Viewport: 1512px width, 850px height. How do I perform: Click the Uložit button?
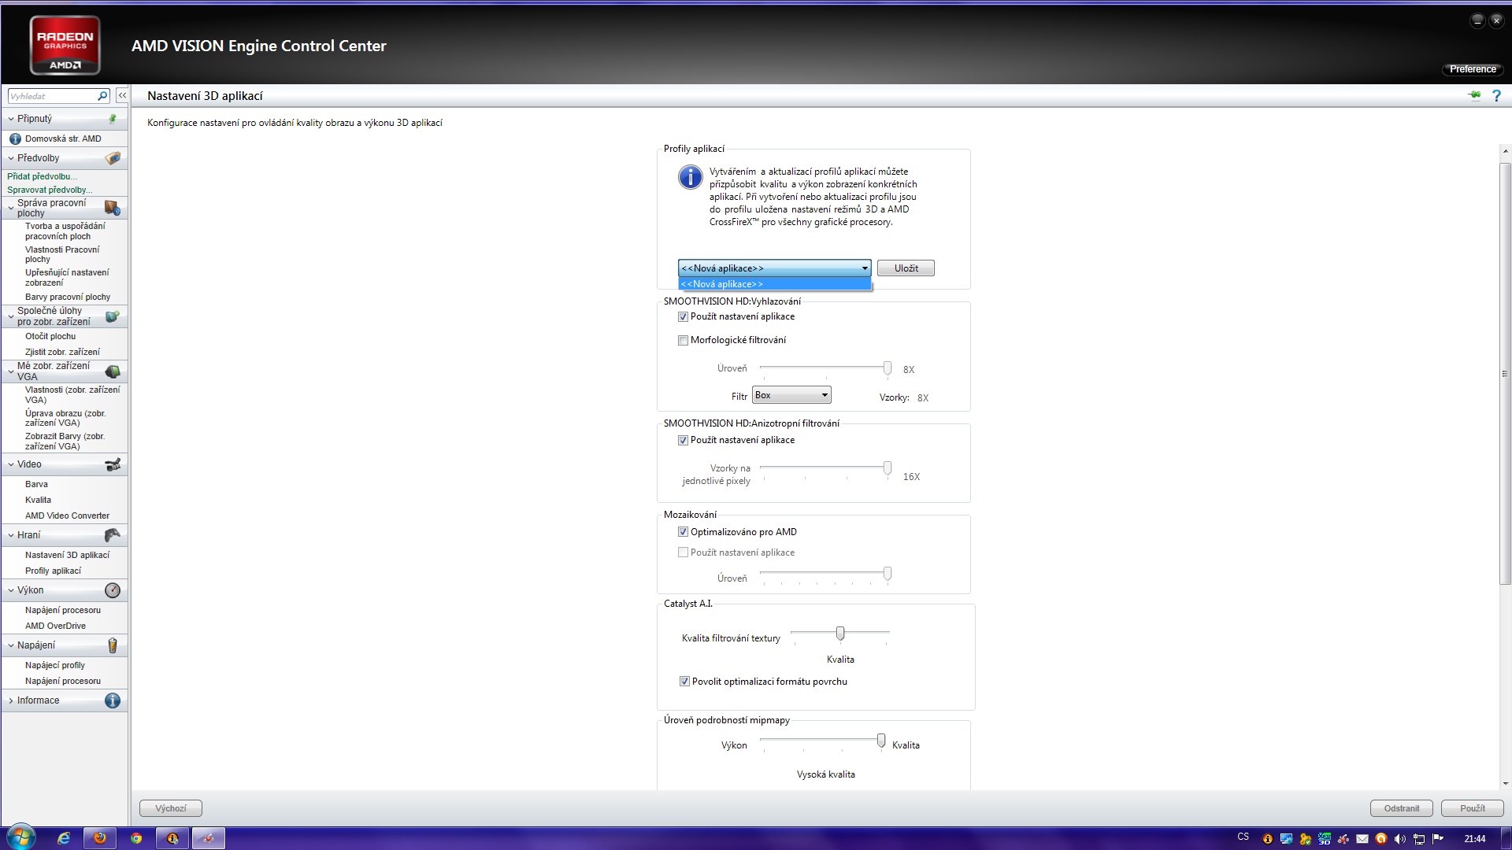click(906, 268)
